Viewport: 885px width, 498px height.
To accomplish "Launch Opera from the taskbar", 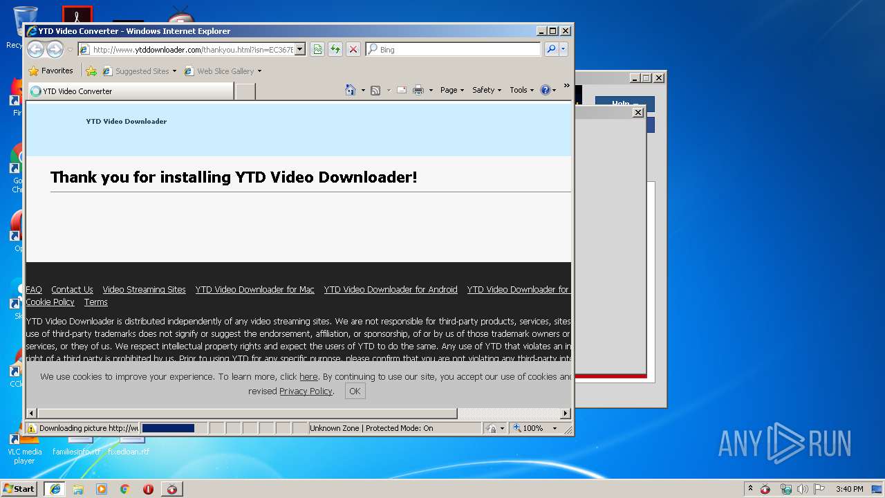I will click(148, 488).
